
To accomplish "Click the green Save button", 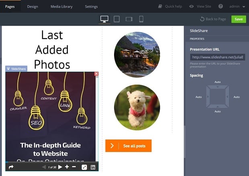I will pyautogui.click(x=239, y=19).
